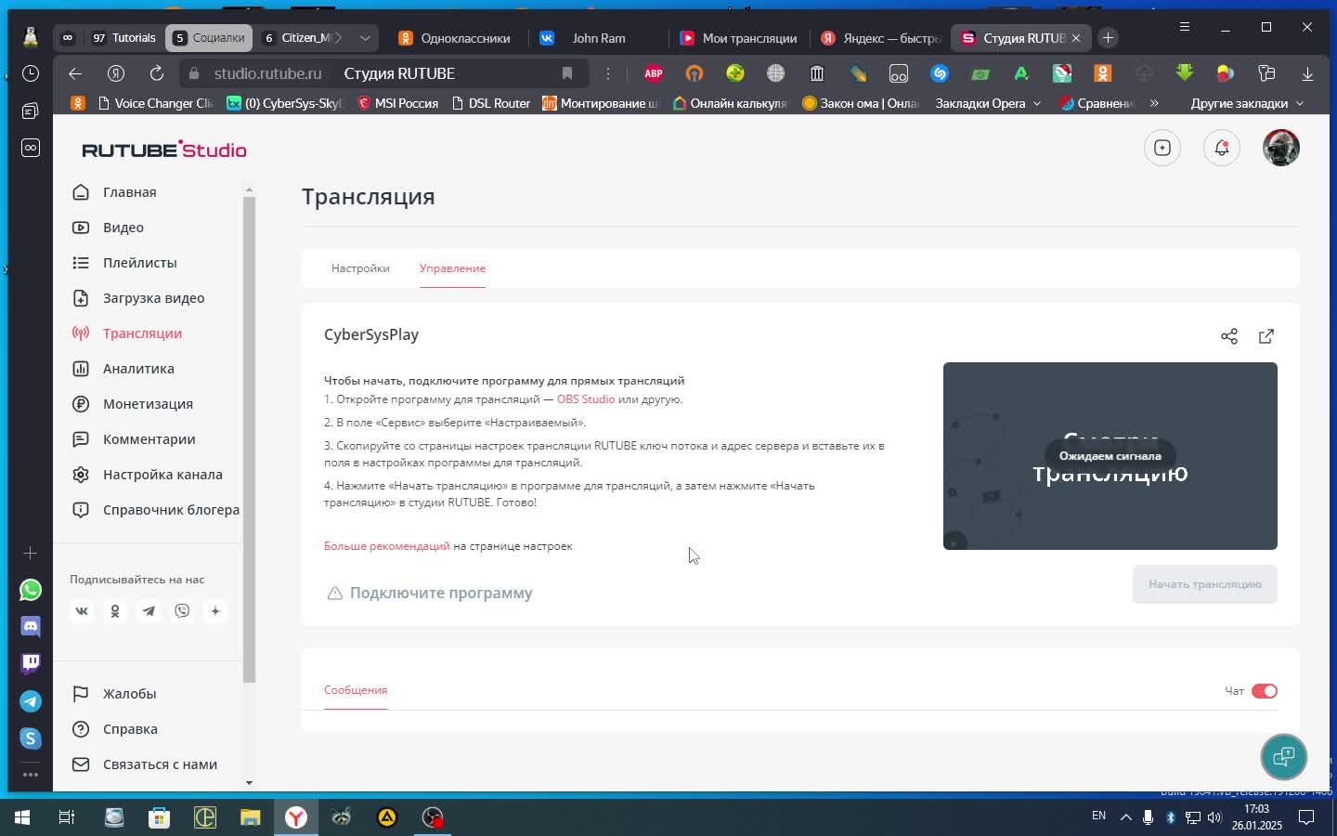
Task: Open the notifications bell
Action: pos(1222,148)
